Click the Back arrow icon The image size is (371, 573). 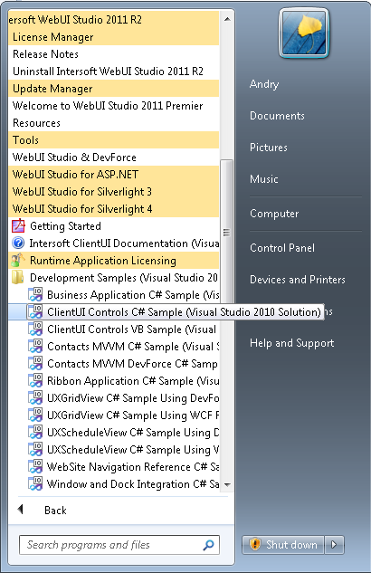click(21, 509)
